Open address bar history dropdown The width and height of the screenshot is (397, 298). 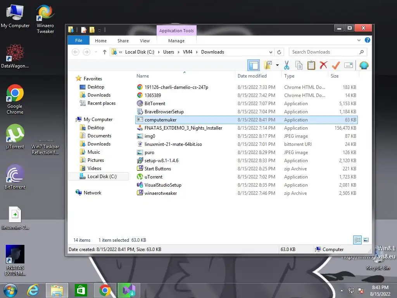271,52
